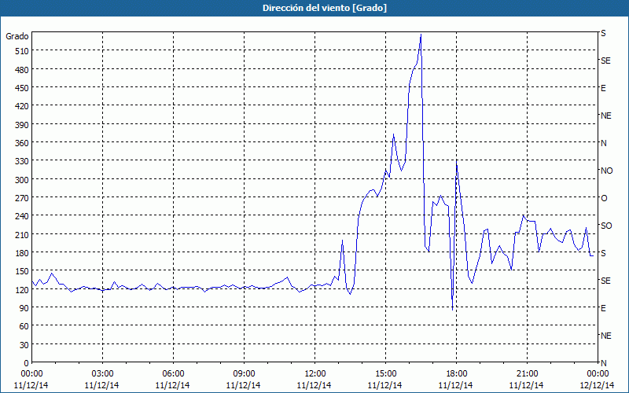Click the 03:00 time axis label

point(102,374)
